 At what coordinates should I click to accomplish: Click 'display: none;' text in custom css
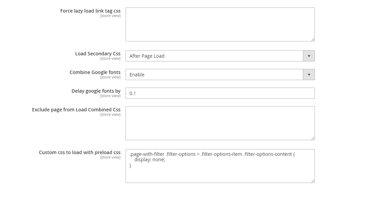click(150, 160)
